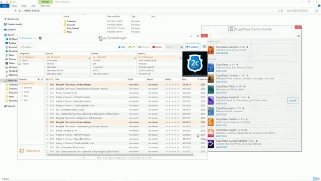Screen dimensions: 321x181
Task: Click the track list horizontal scrollbar
Action: pyautogui.click(x=120, y=155)
